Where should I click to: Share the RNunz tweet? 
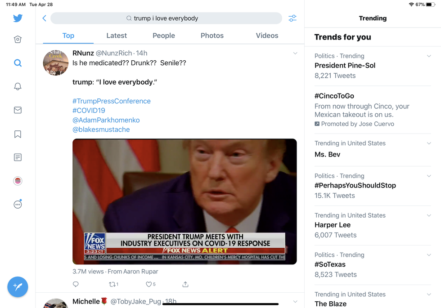tap(185, 284)
